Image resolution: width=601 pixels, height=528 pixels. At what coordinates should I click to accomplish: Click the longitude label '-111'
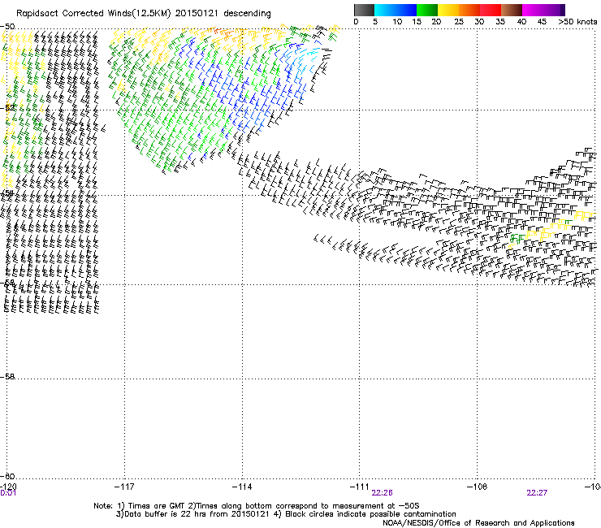coord(359,487)
